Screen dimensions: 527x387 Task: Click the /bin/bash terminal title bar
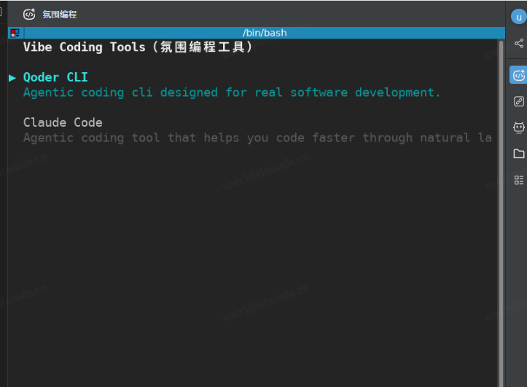point(264,33)
